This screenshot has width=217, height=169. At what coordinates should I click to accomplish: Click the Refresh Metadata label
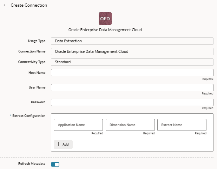point(32,164)
